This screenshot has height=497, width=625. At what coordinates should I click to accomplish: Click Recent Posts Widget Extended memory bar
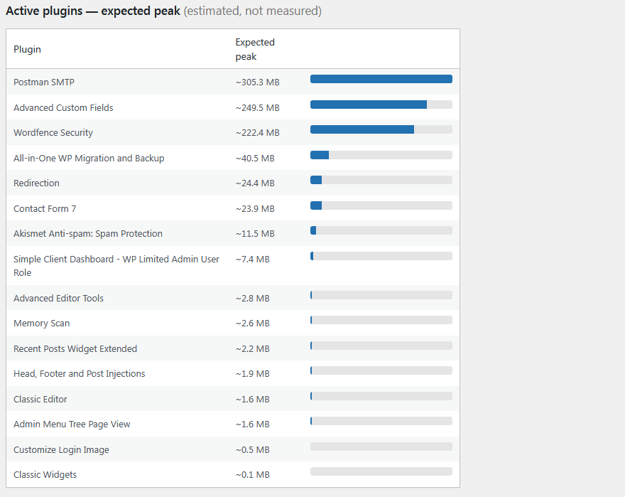(x=381, y=346)
